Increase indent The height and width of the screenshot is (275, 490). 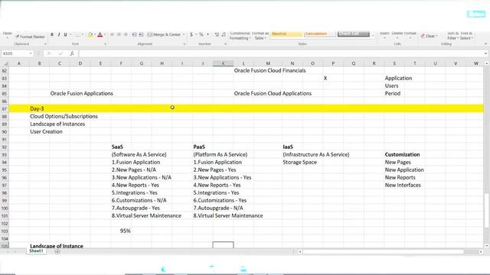(x=141, y=34)
